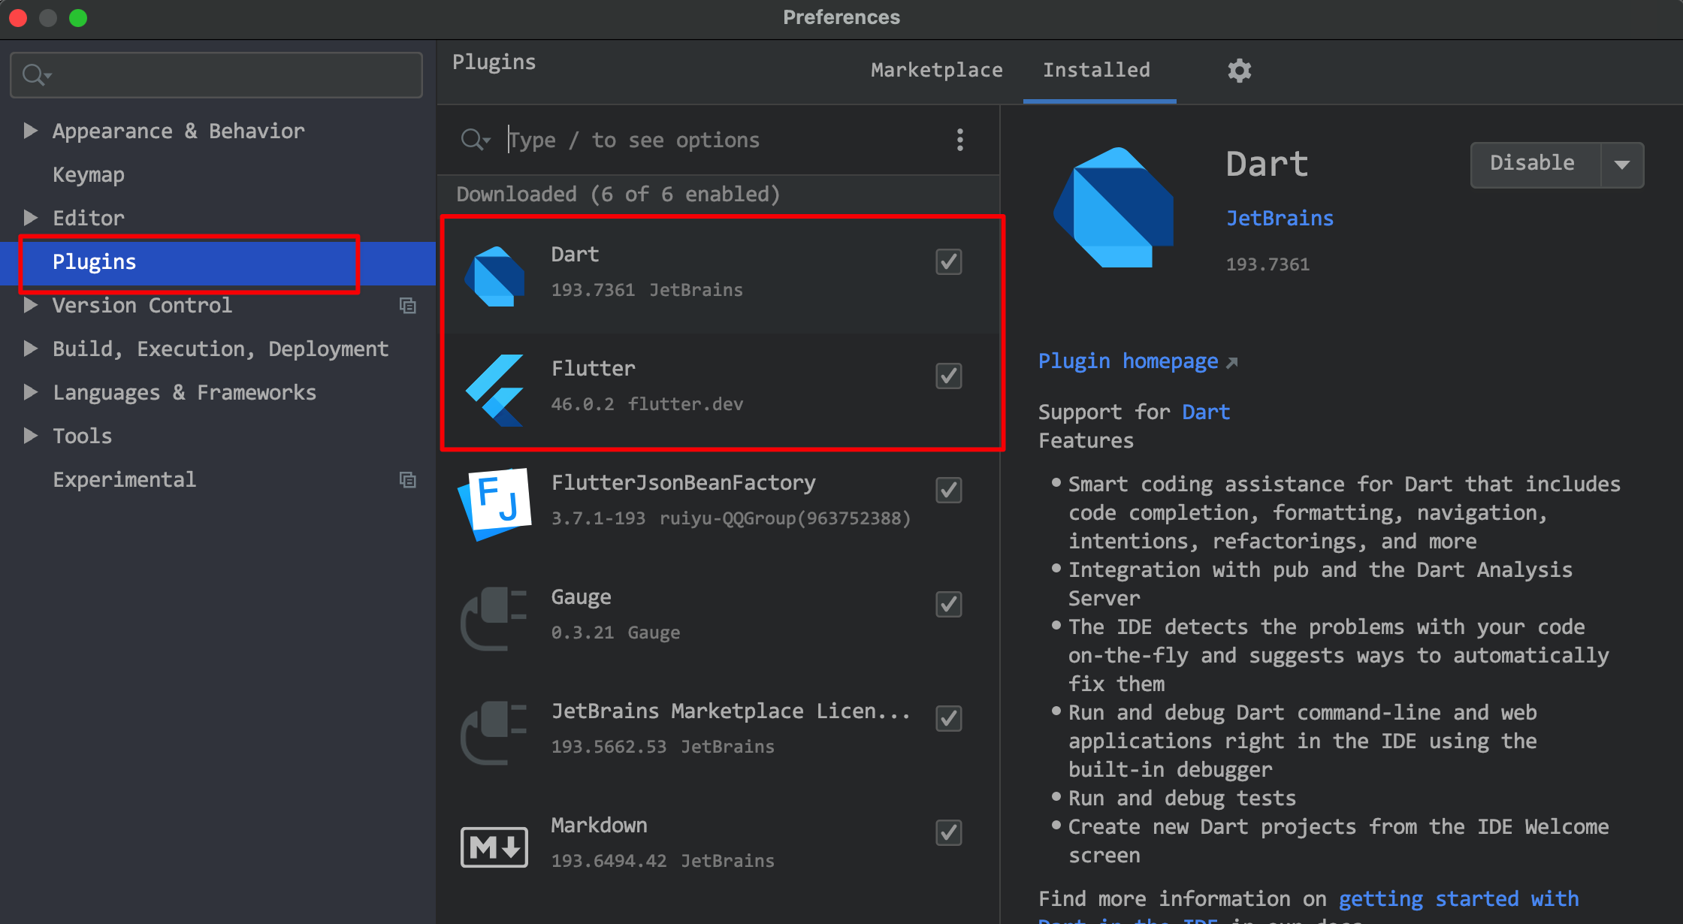1683x924 pixels.
Task: Expand the Editor section arrow
Action: pos(30,218)
